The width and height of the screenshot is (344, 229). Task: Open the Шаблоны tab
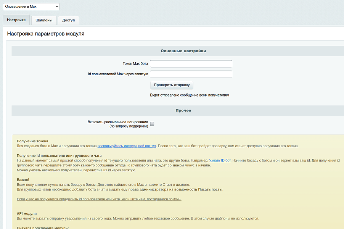(x=44, y=20)
